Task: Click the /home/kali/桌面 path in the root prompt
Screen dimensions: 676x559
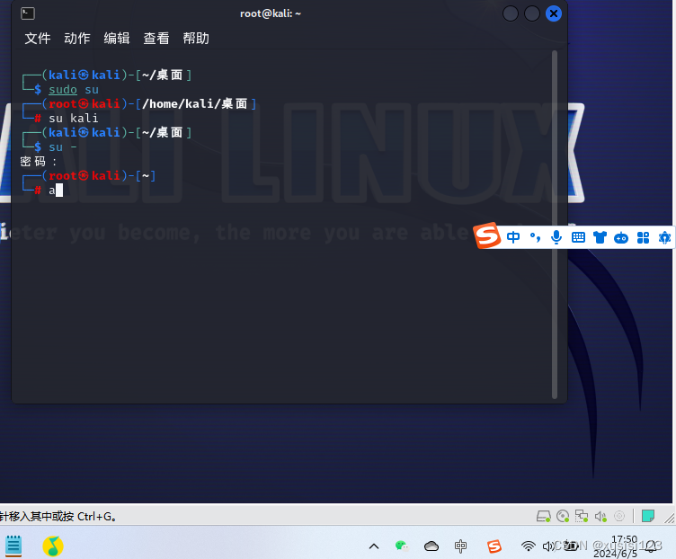Action: [195, 104]
